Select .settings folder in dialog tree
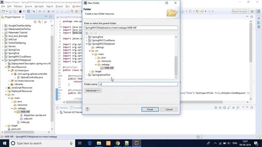Image resolution: width=262 pixels, height=147 pixels. (x=99, y=47)
